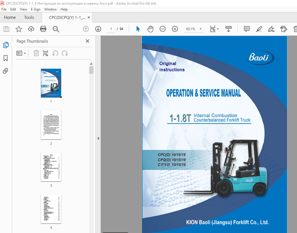The image size is (297, 233).
Task: Click the Save file icon
Action: (x=6, y=29)
